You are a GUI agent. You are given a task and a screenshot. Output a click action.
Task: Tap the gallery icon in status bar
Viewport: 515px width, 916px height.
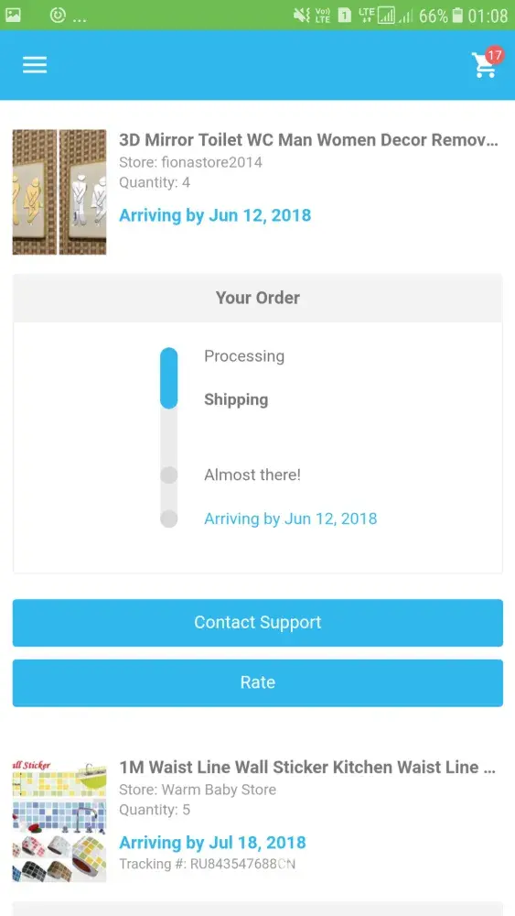click(x=14, y=16)
